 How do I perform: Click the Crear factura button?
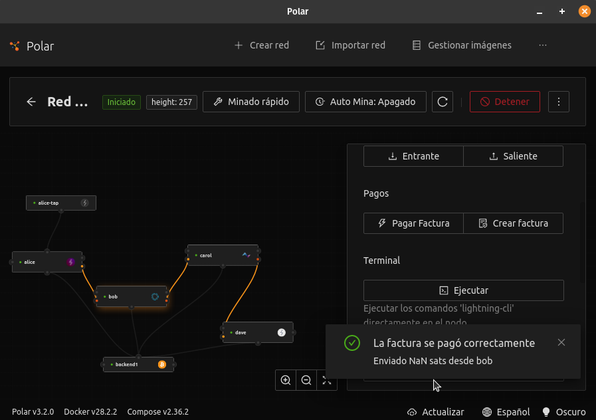pos(513,223)
